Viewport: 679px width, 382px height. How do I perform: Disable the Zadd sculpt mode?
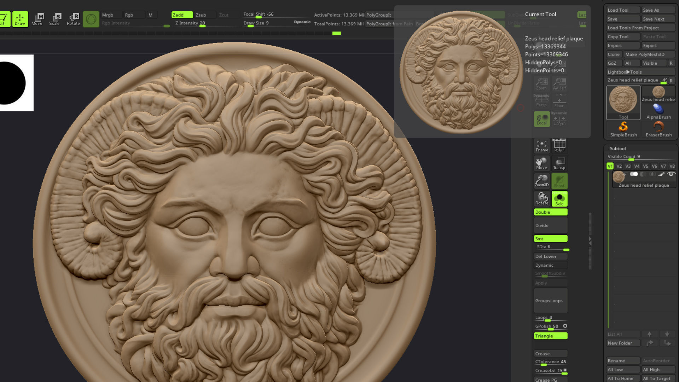(x=182, y=15)
